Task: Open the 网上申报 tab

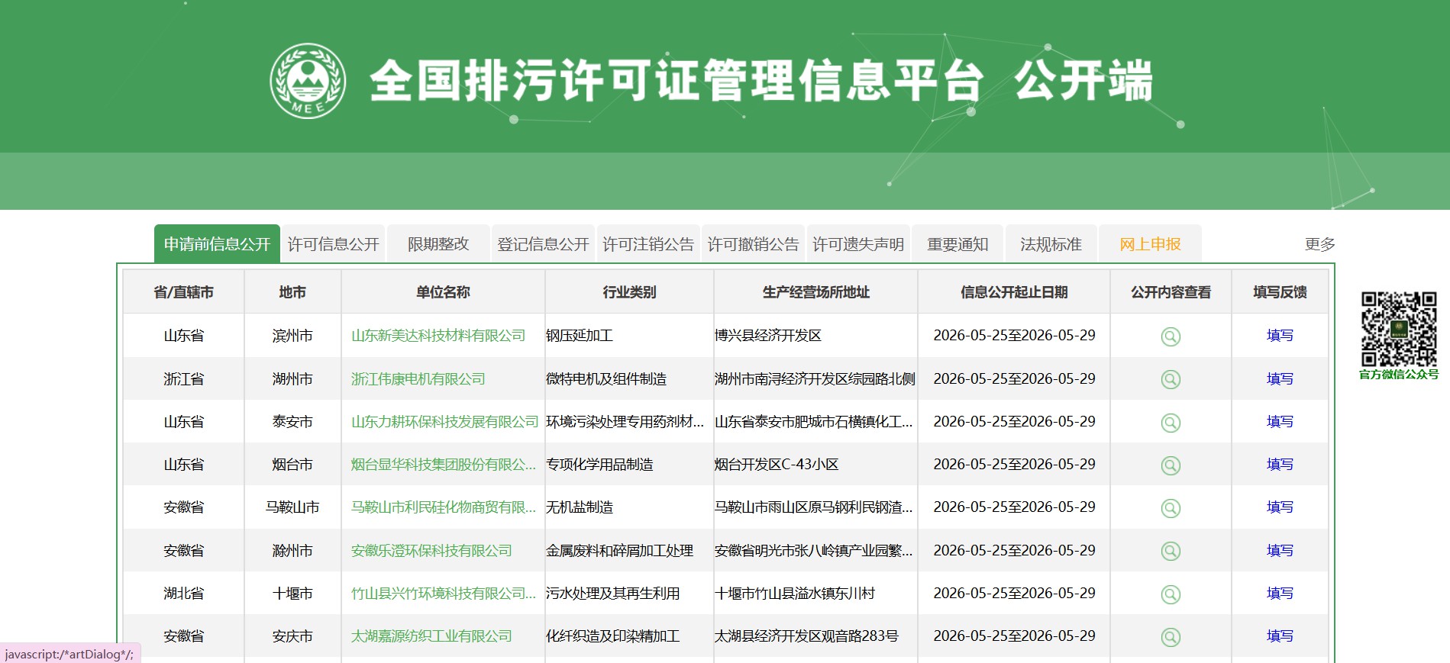Action: [x=1150, y=244]
